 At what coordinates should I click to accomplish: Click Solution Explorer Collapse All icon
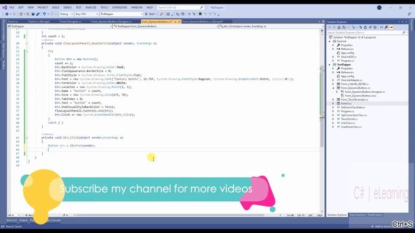pyautogui.click(x=370, y=27)
